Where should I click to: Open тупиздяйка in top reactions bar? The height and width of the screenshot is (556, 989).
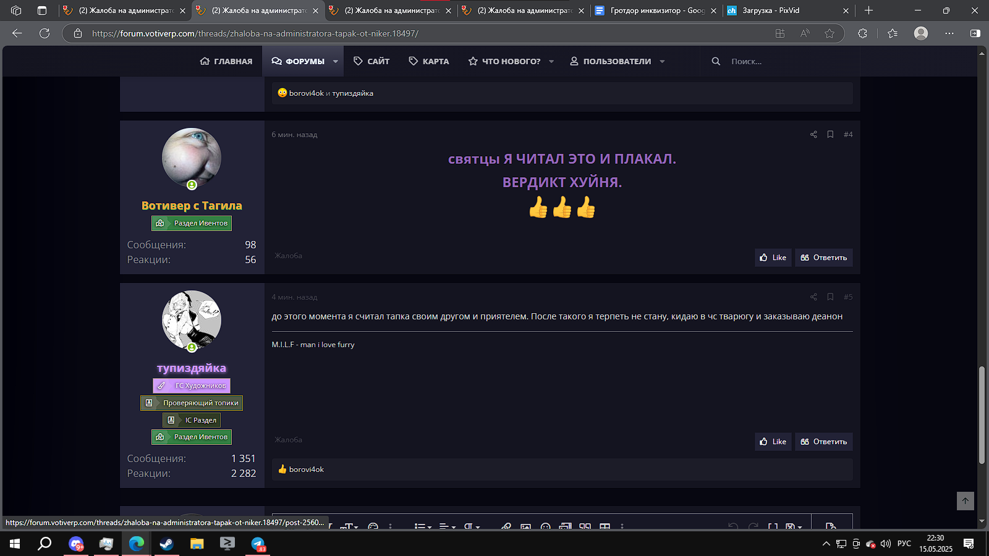coord(353,93)
